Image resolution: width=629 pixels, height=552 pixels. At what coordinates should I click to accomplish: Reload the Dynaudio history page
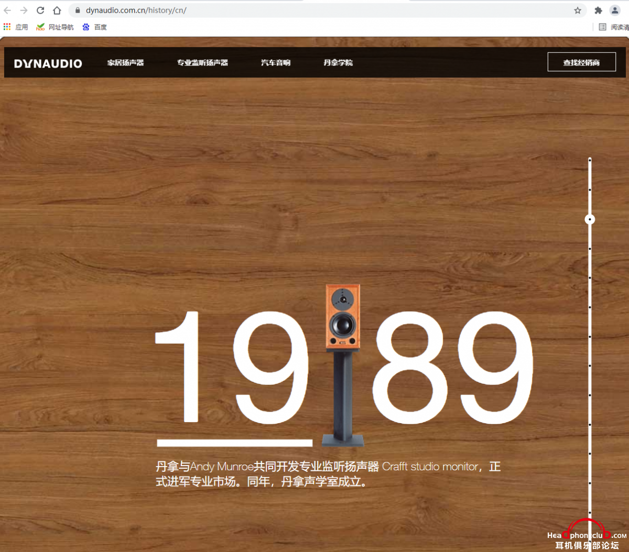(40, 10)
